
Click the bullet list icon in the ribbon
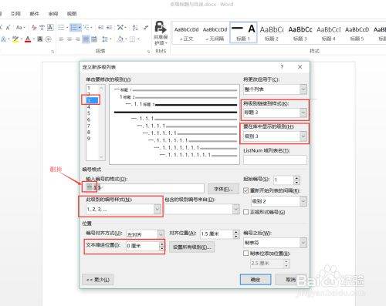(x=62, y=27)
